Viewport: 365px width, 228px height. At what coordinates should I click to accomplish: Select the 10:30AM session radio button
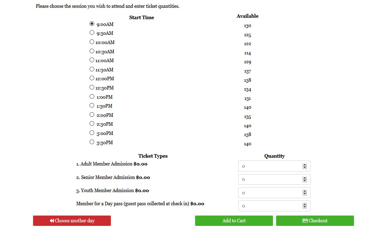[92, 51]
